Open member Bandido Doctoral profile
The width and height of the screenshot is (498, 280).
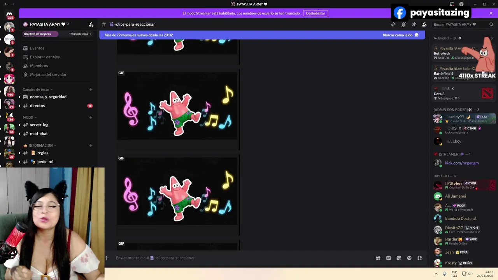[x=464, y=219]
